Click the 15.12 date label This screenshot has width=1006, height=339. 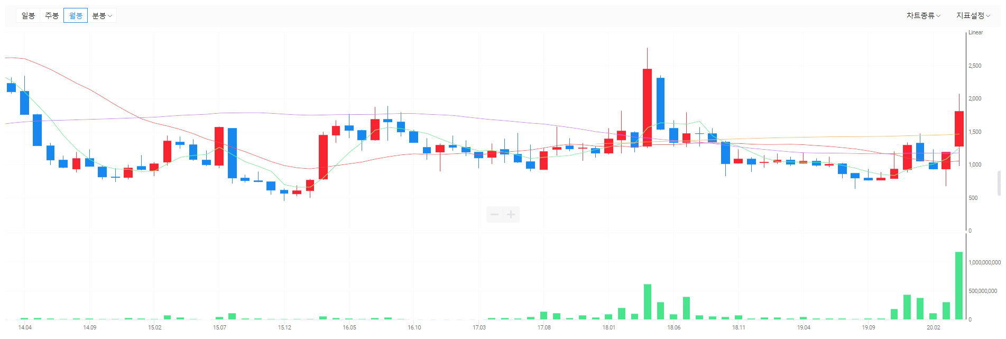[x=284, y=328]
